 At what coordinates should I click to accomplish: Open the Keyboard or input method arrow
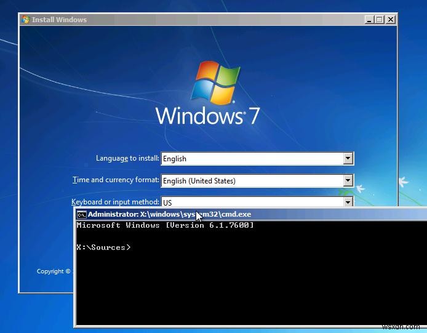tap(348, 202)
